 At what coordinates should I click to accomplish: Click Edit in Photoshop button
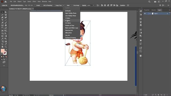click(48, 5)
